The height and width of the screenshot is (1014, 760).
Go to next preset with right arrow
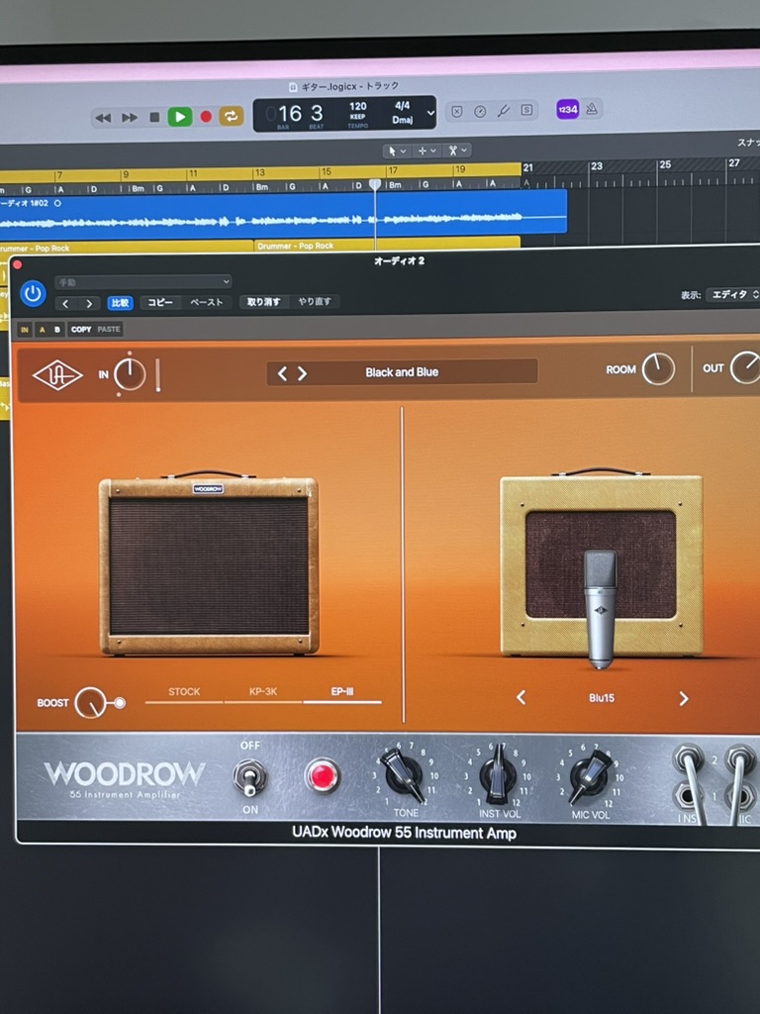coord(89,303)
